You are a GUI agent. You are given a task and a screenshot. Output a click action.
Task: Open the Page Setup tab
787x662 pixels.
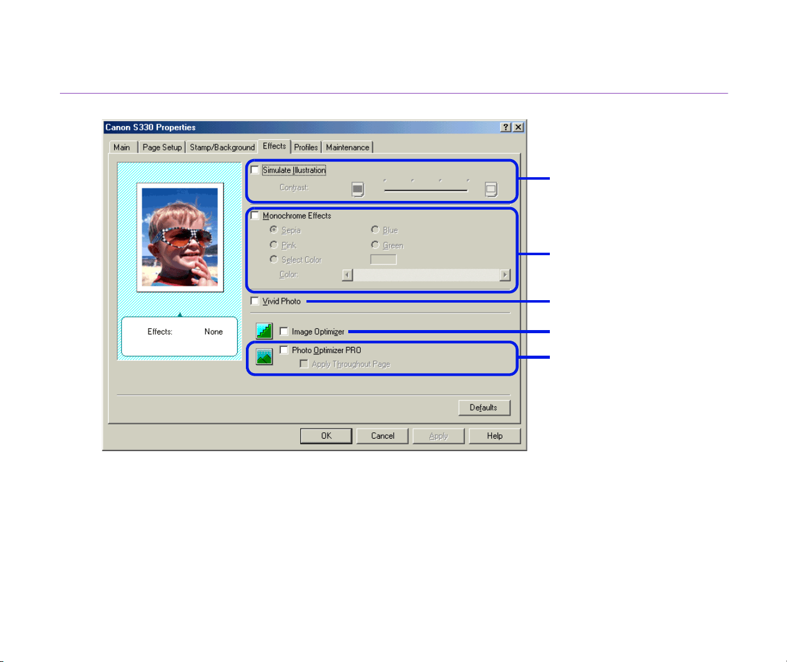coord(162,147)
